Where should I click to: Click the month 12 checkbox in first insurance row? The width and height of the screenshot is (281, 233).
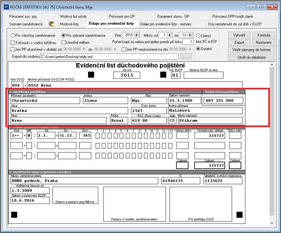point(164,136)
